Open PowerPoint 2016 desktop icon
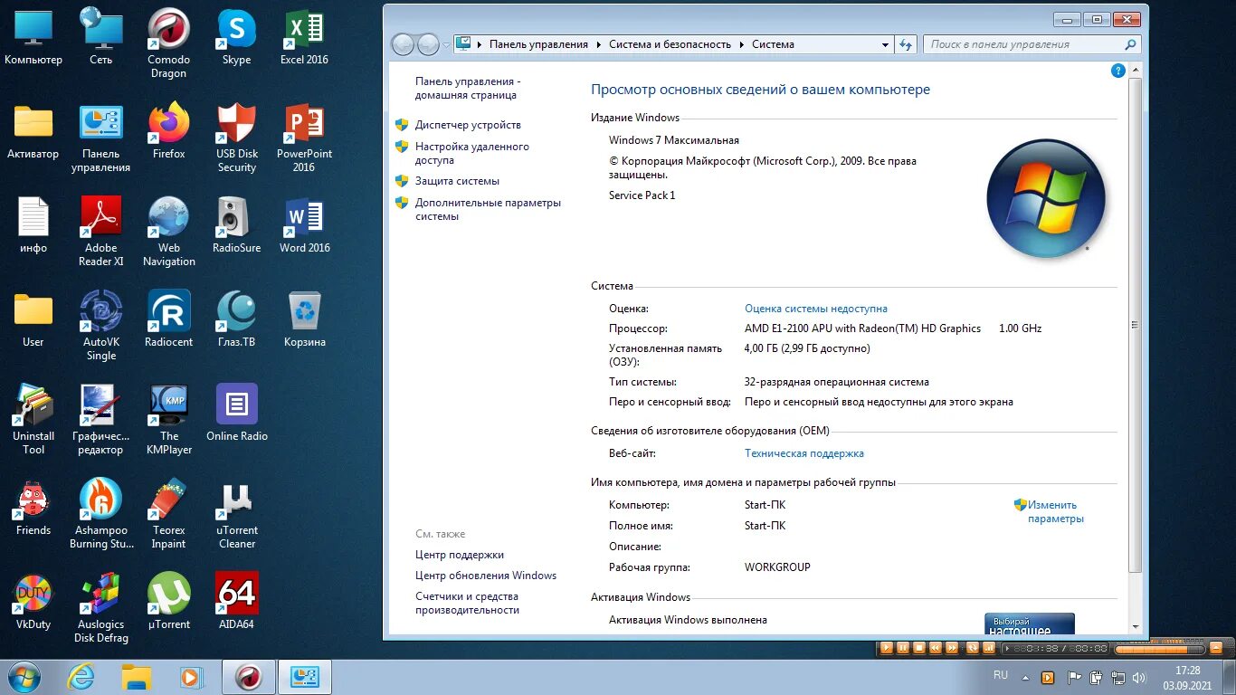The height and width of the screenshot is (695, 1236). pos(304,137)
